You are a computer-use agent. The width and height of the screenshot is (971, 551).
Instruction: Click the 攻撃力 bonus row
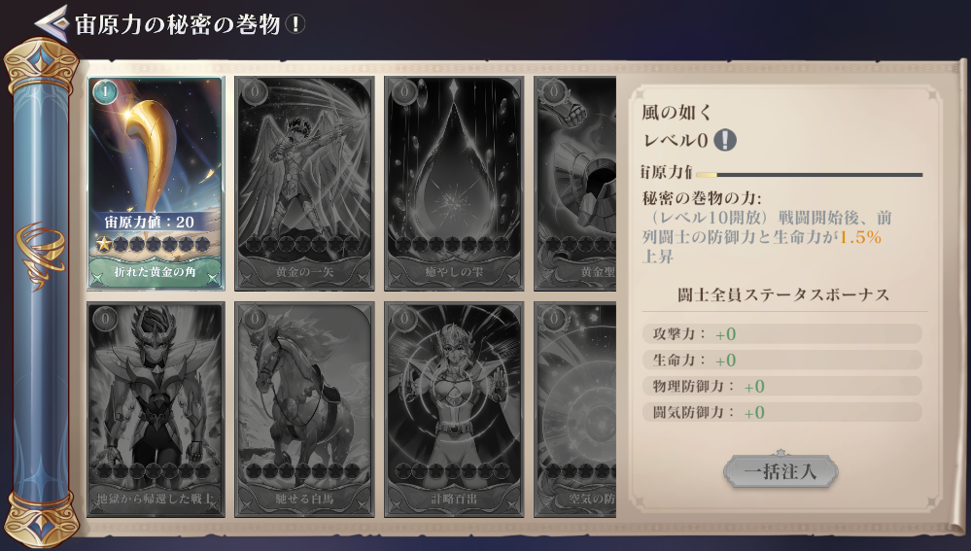pos(782,333)
